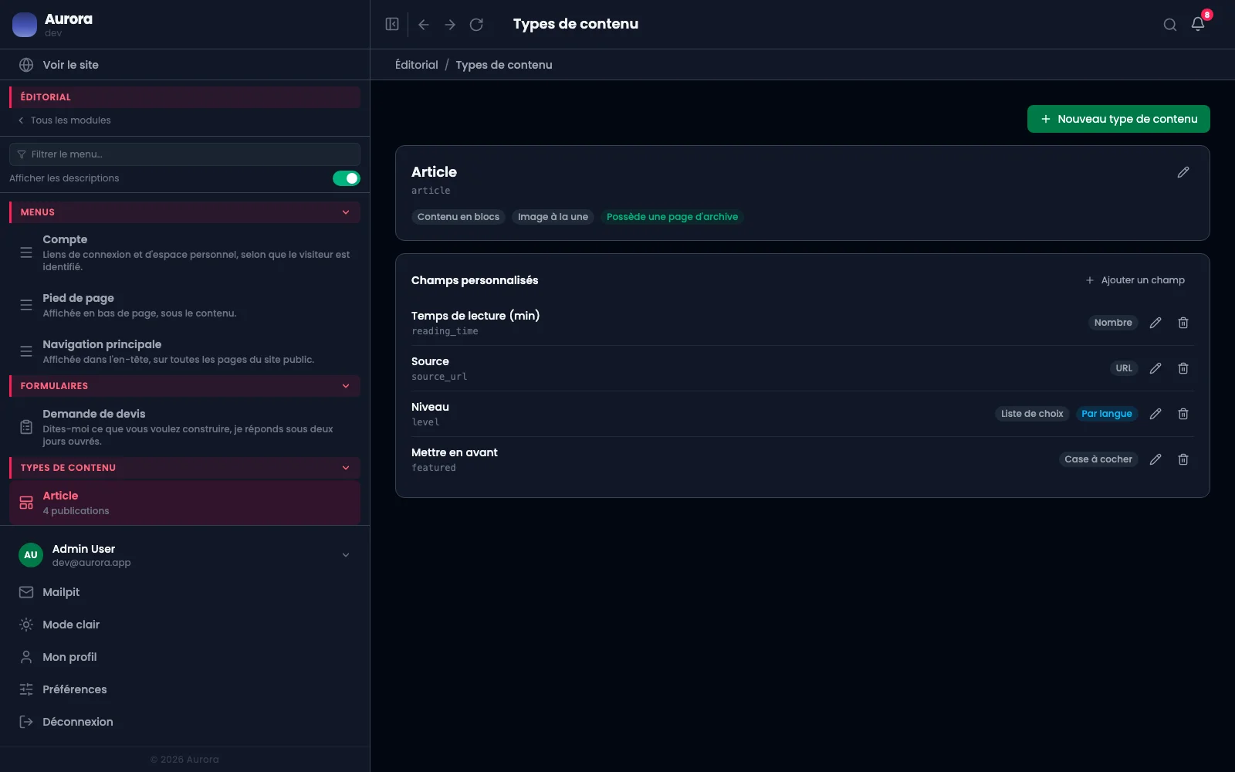Image resolution: width=1235 pixels, height=772 pixels.
Task: Click the globe icon beside Voir le site
Action: pos(26,65)
